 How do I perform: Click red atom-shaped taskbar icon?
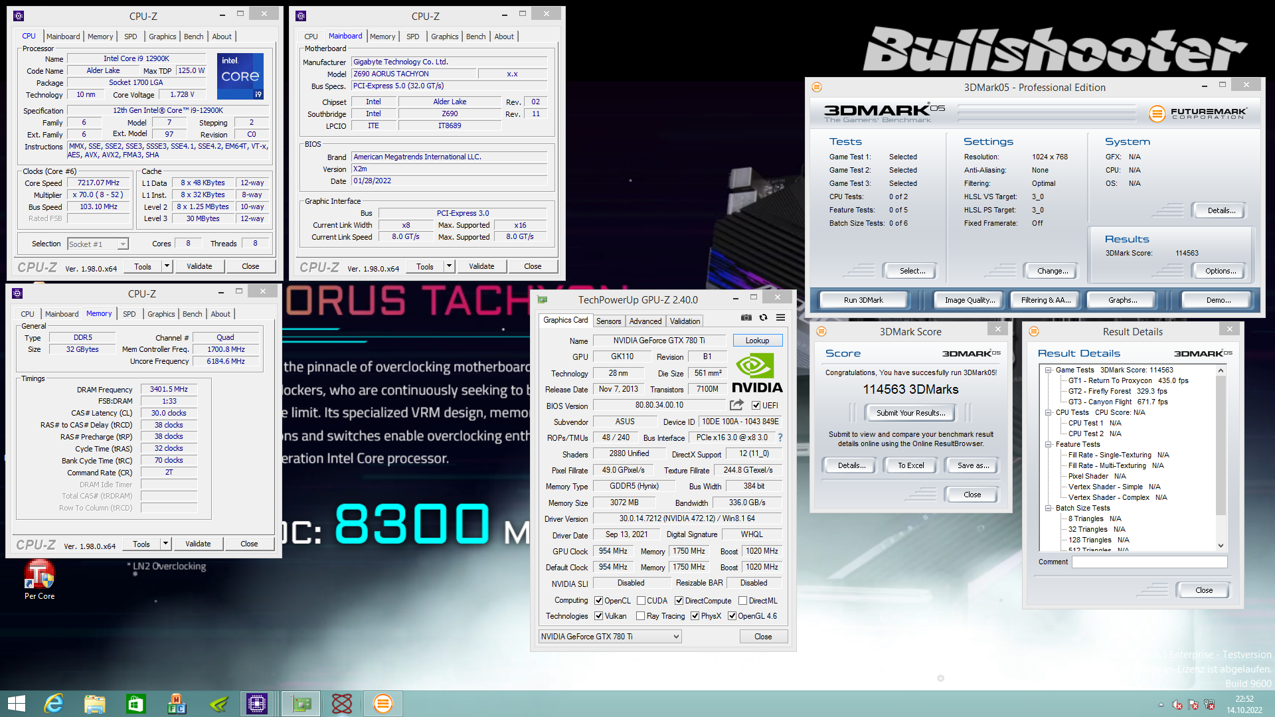[341, 704]
